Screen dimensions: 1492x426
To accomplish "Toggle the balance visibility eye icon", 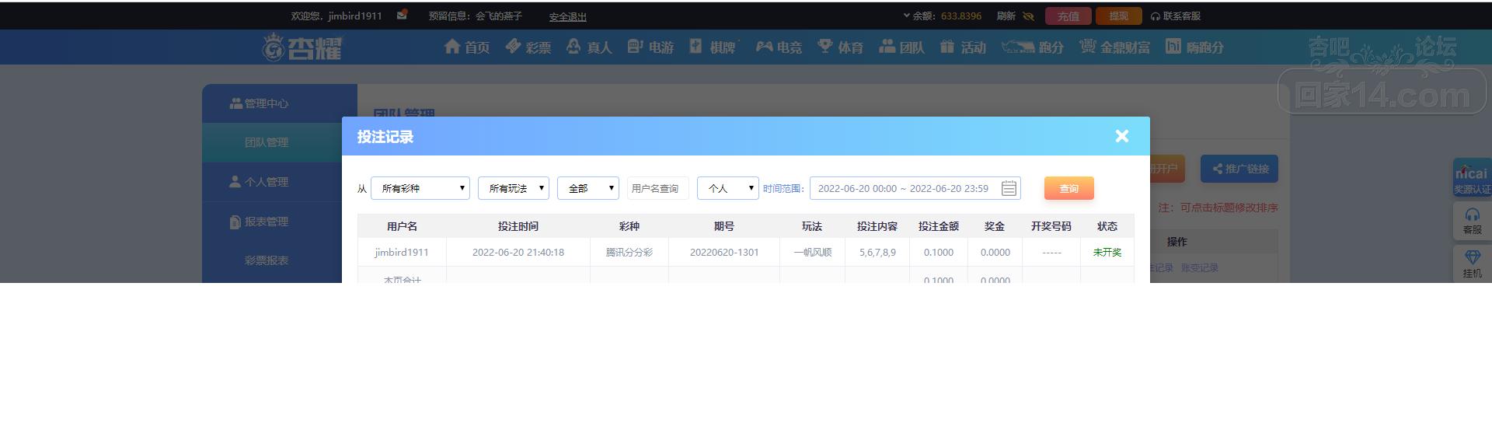I will point(1029,16).
